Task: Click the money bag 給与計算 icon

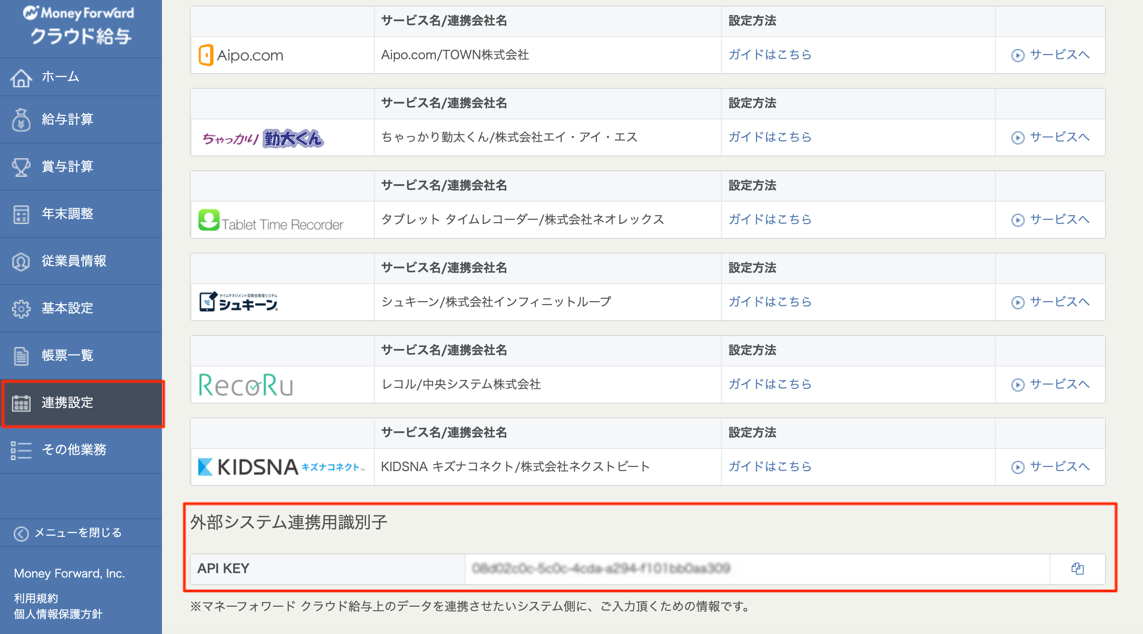Action: click(x=21, y=120)
